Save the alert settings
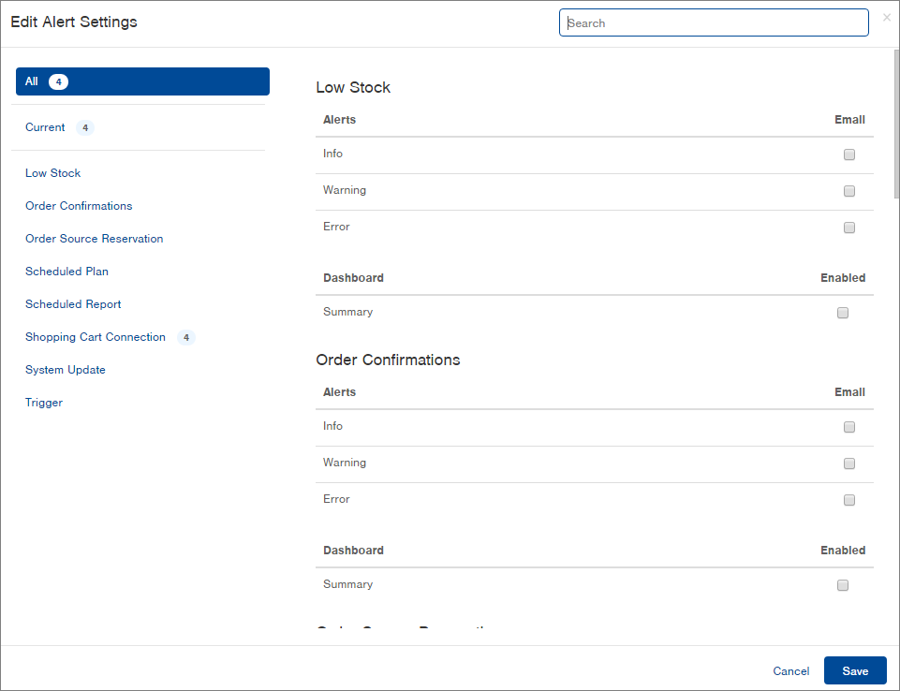Screen dimensions: 900x691 click(x=854, y=670)
